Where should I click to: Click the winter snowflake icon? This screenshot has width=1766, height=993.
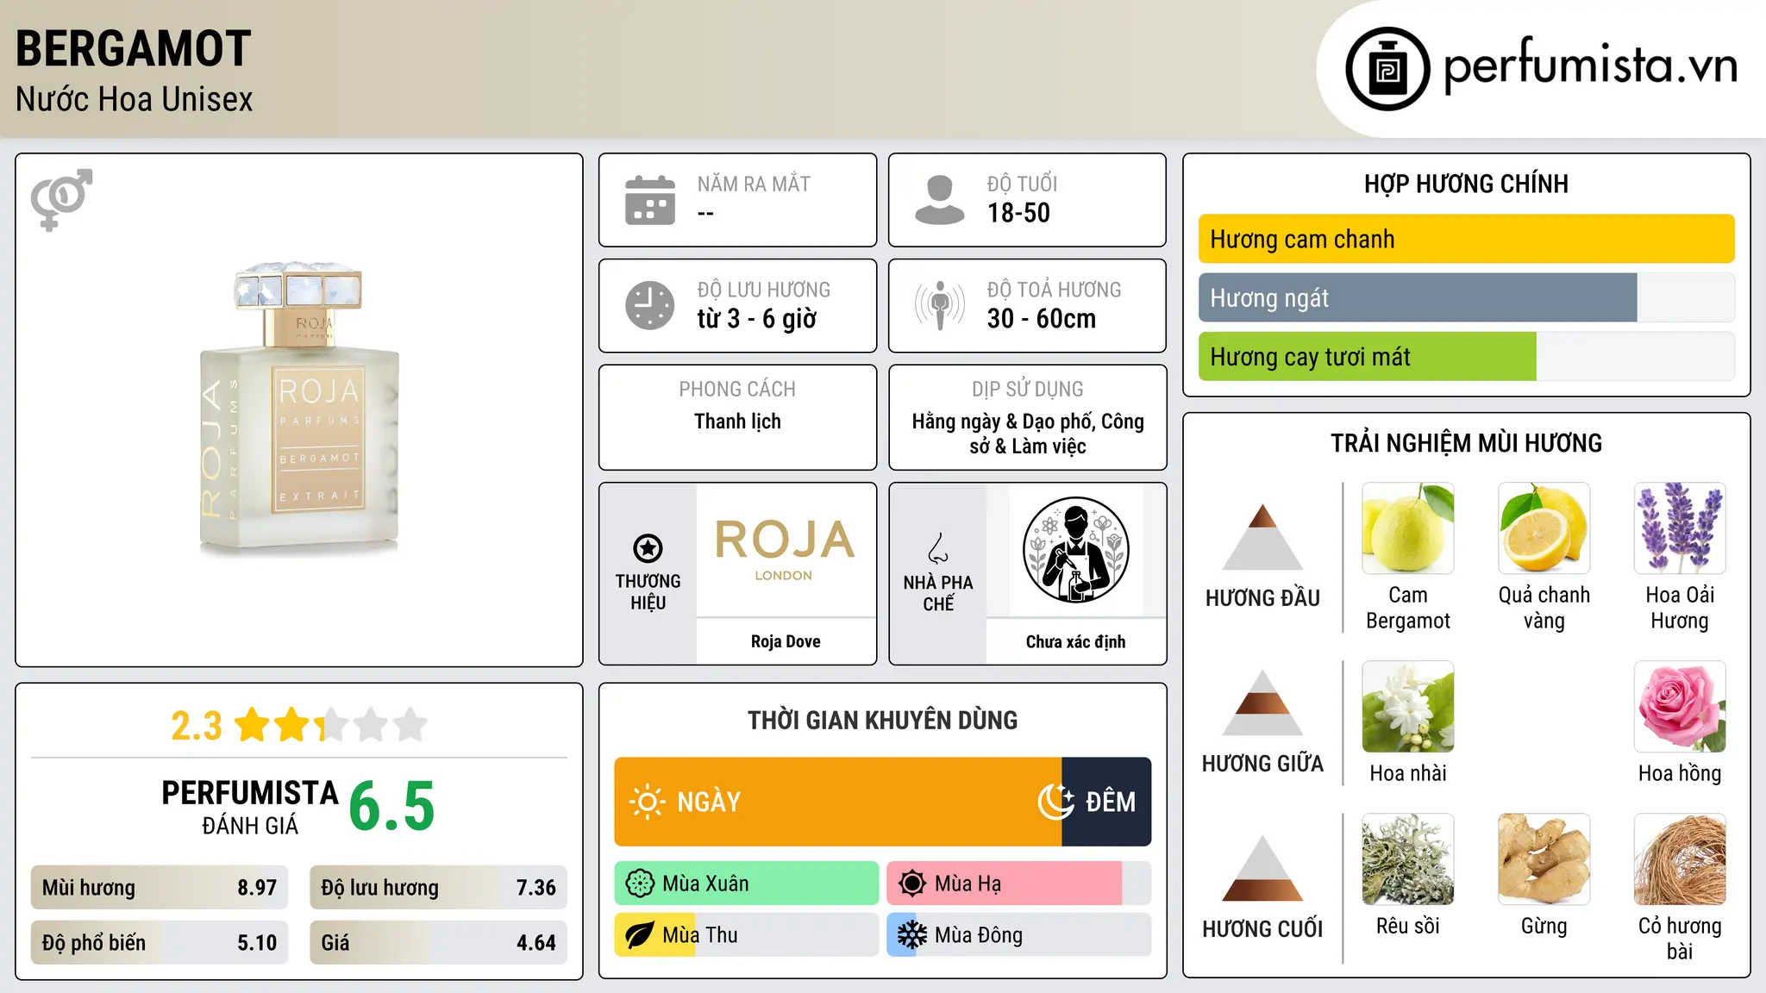912,935
